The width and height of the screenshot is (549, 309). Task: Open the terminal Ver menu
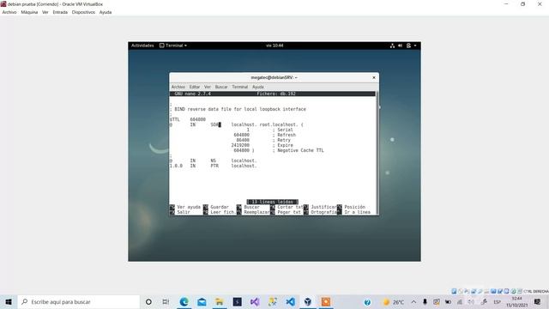pyautogui.click(x=208, y=87)
